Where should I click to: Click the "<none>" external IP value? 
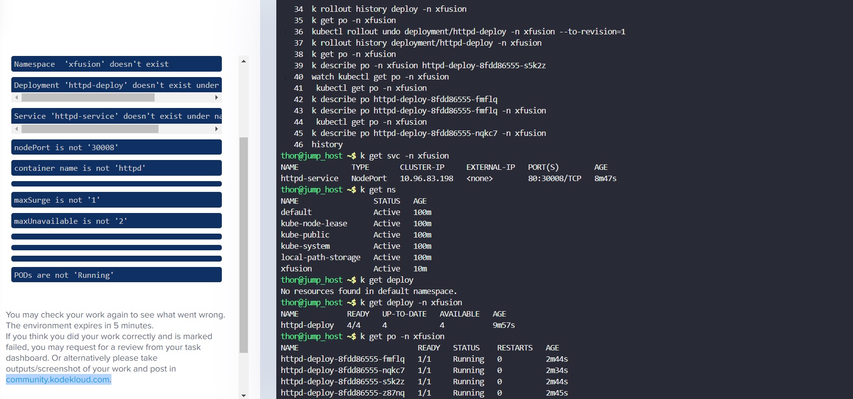pos(480,178)
